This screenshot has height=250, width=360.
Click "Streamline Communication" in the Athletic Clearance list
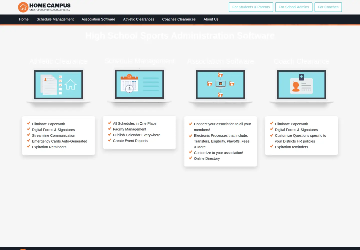click(53, 135)
